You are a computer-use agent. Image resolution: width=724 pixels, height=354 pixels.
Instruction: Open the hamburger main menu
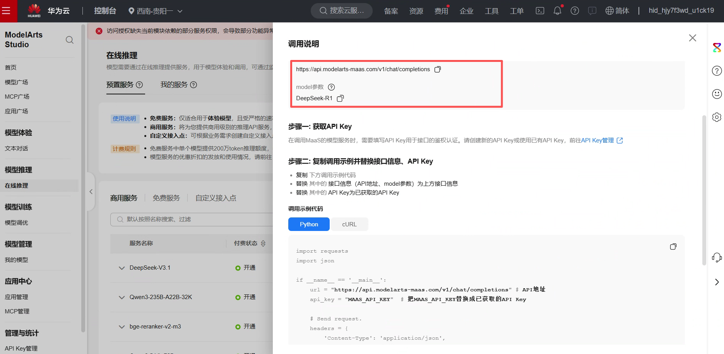point(6,11)
